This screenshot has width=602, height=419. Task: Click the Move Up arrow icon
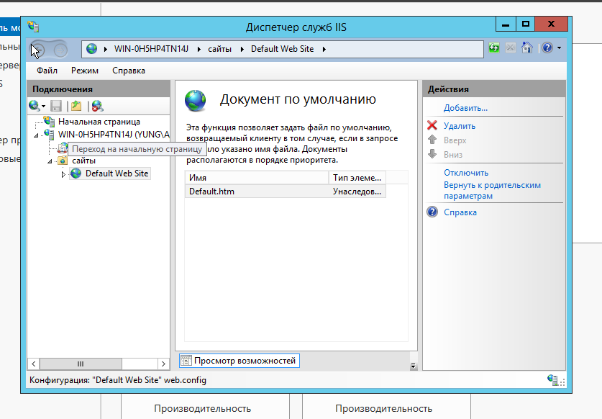(432, 140)
